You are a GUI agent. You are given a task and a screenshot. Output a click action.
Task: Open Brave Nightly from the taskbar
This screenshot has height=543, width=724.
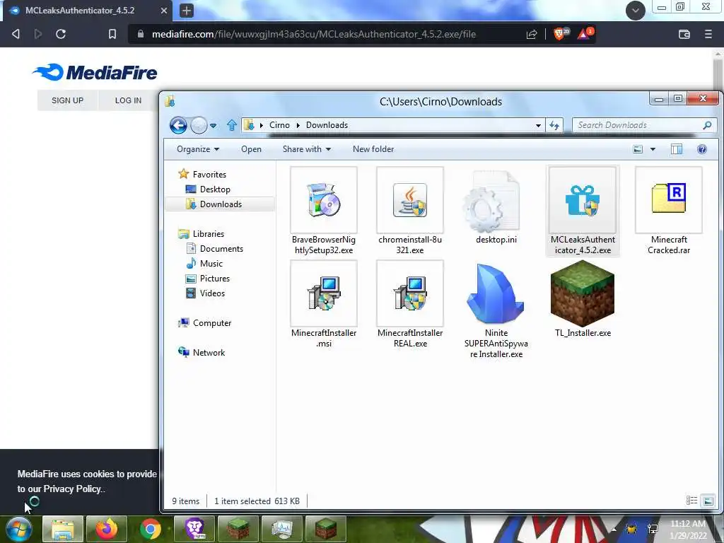(194, 529)
